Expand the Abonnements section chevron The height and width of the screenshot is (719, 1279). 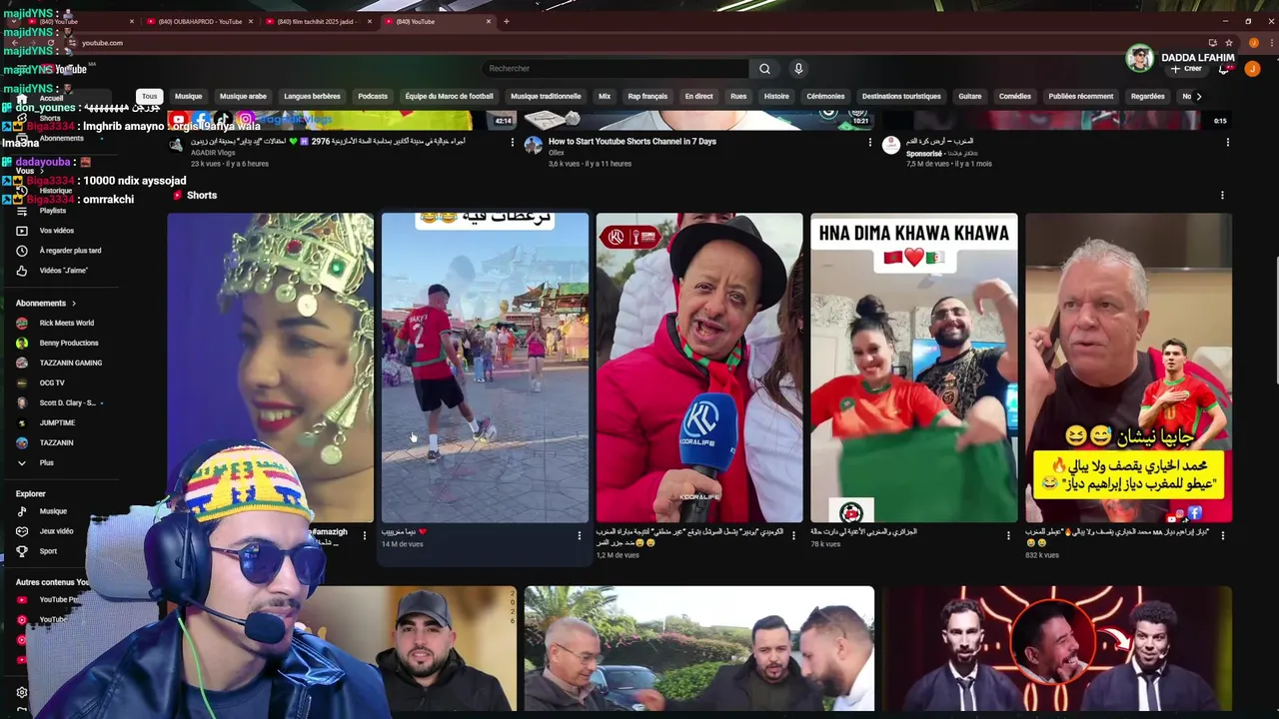(74, 303)
